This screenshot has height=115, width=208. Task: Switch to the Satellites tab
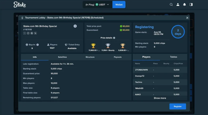coord(62,57)
